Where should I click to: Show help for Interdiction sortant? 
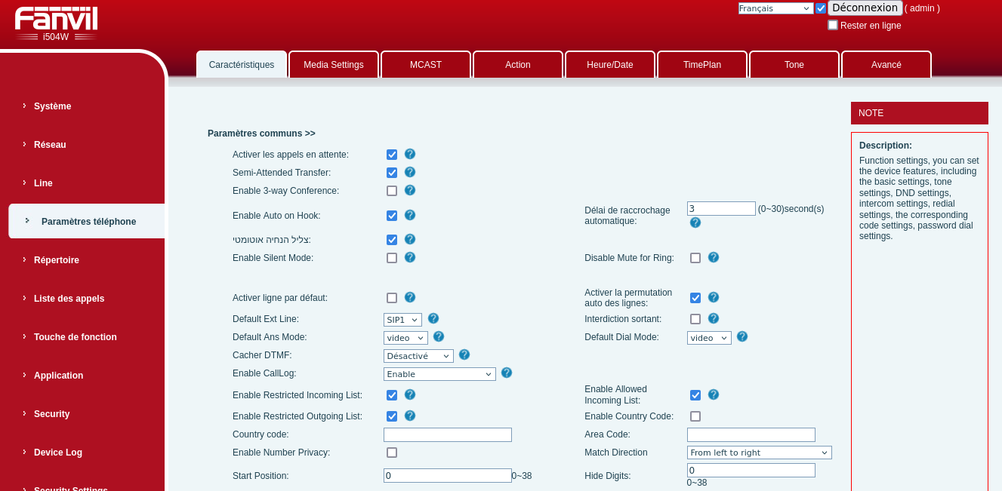pos(714,318)
